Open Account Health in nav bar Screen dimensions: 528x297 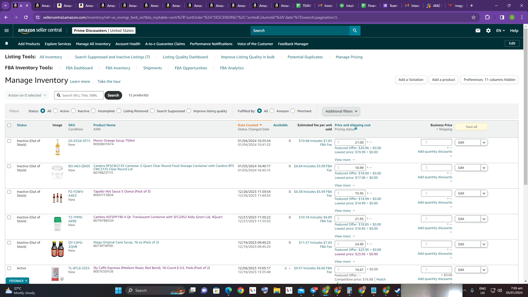[x=128, y=44]
